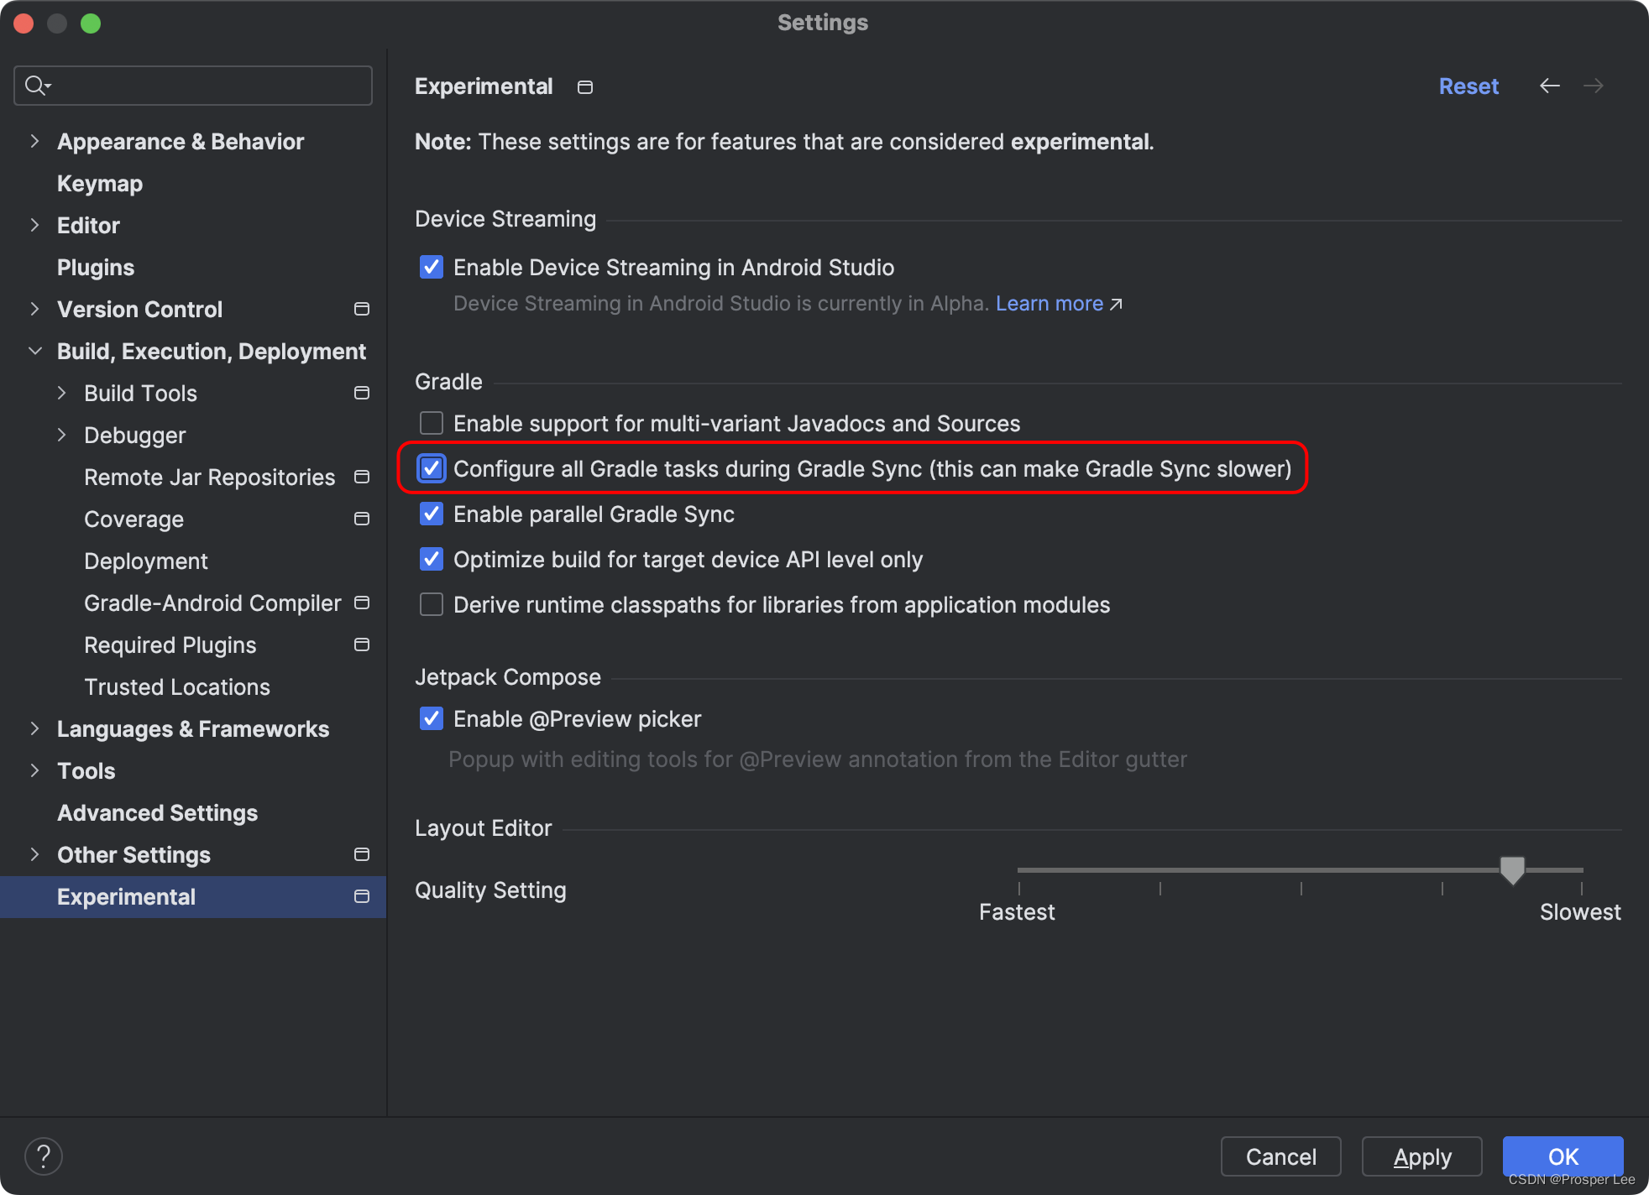Navigate to Languages & Frameworks settings
1649x1195 pixels.
pos(195,728)
